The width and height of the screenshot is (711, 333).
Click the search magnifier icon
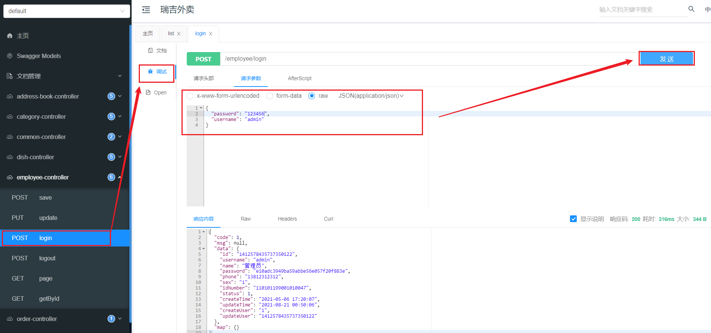pyautogui.click(x=691, y=9)
